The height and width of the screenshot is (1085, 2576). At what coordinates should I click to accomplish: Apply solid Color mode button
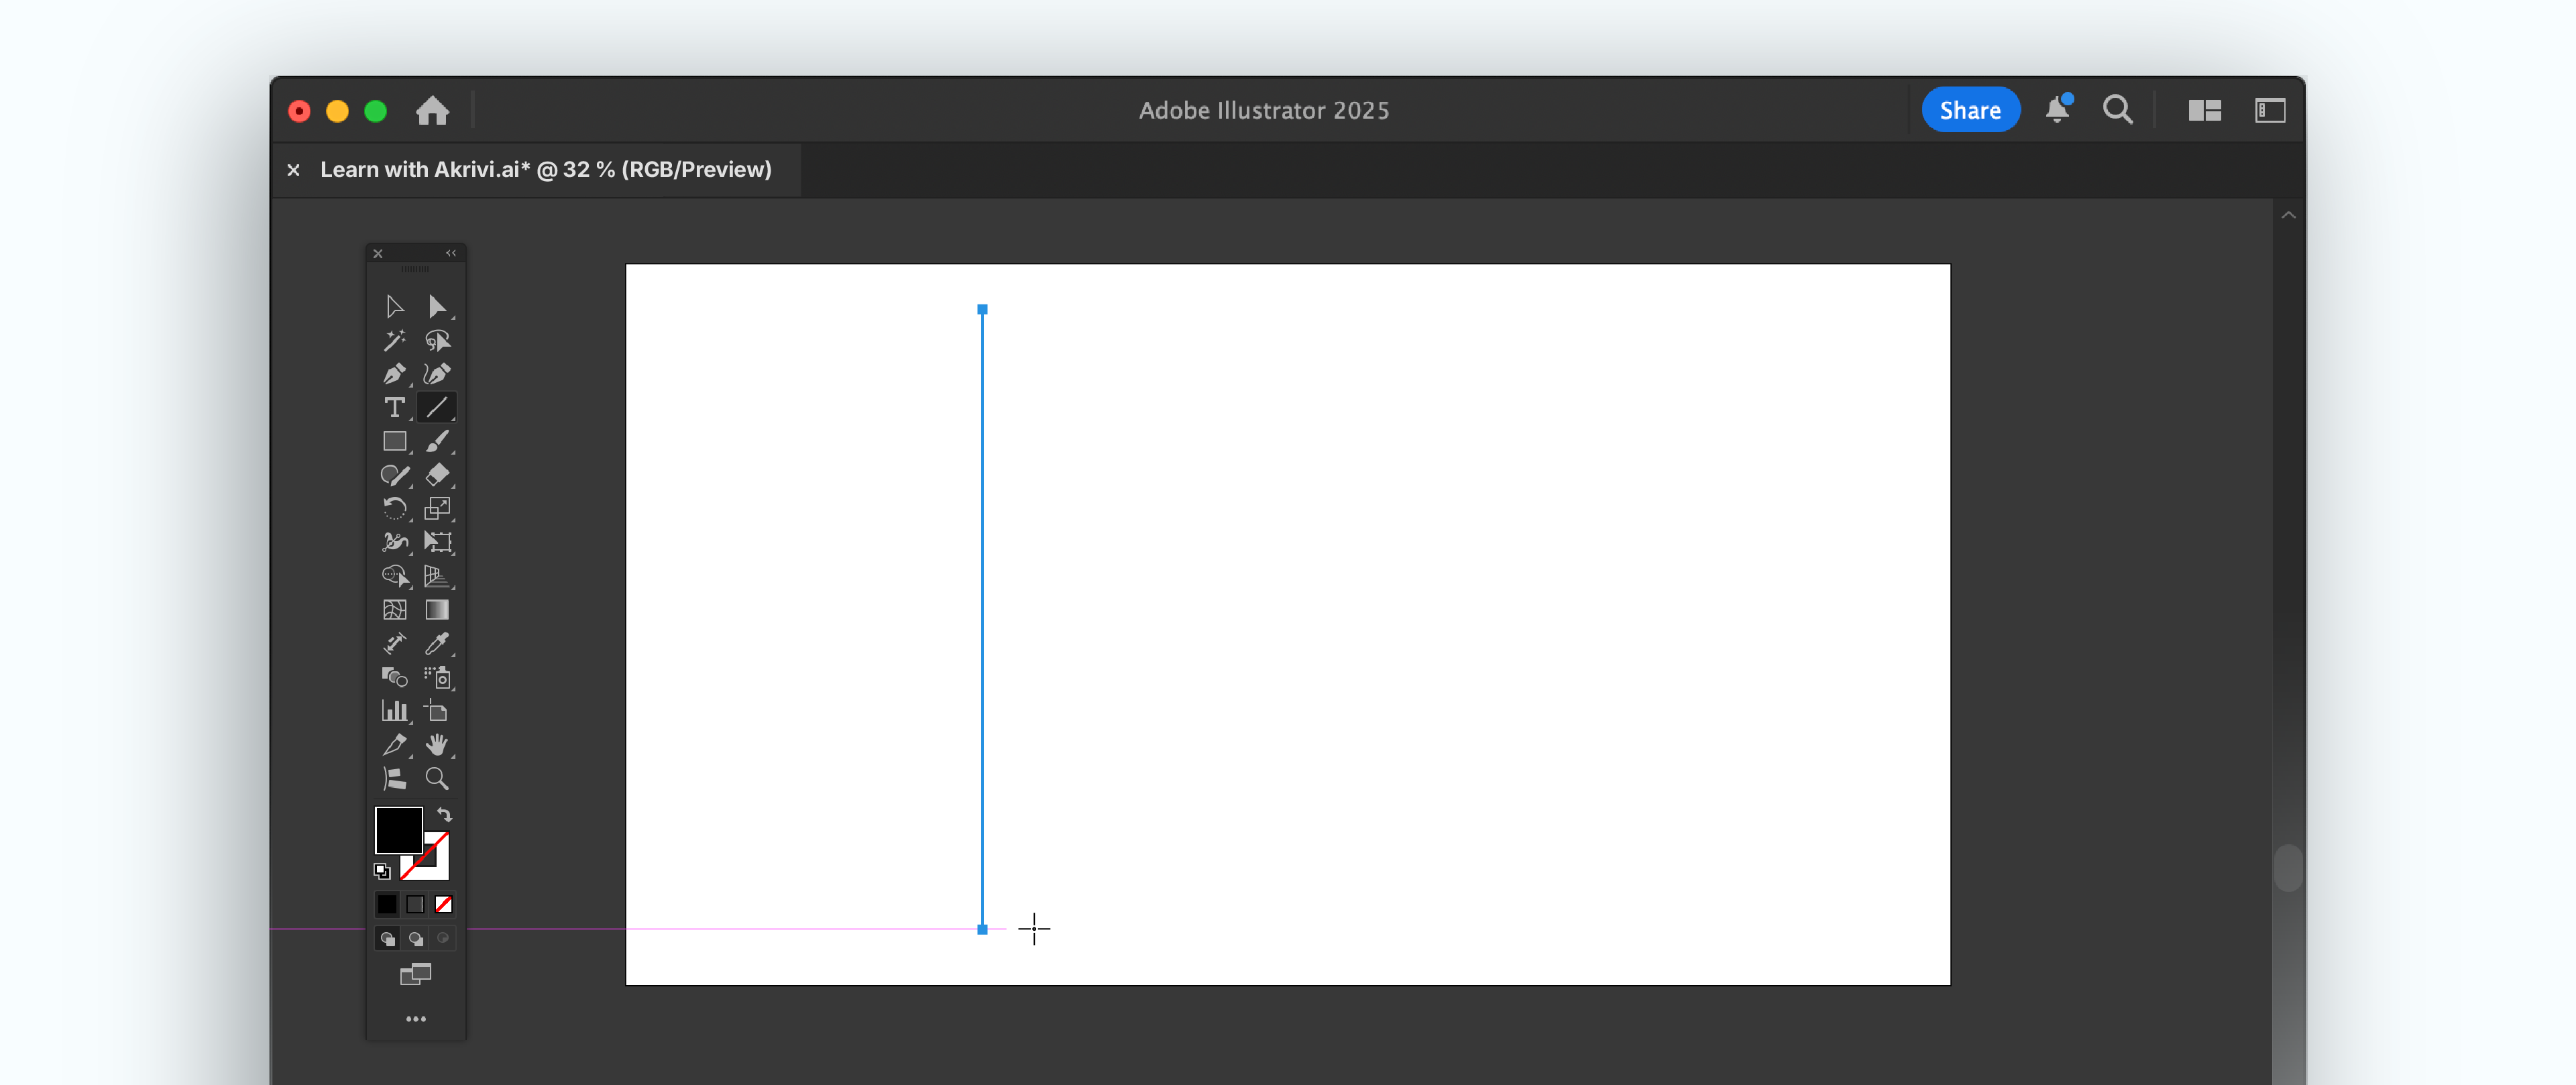(x=387, y=904)
